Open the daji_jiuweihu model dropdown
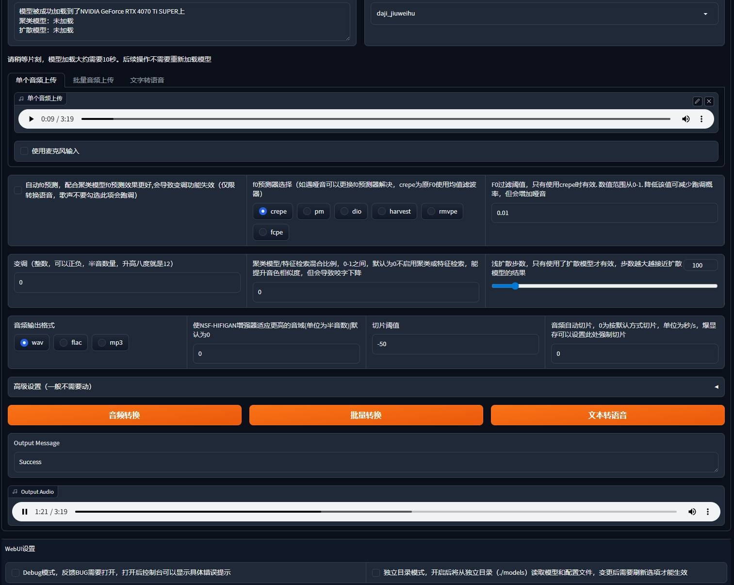Viewport: 734px width, 585px height. 544,14
